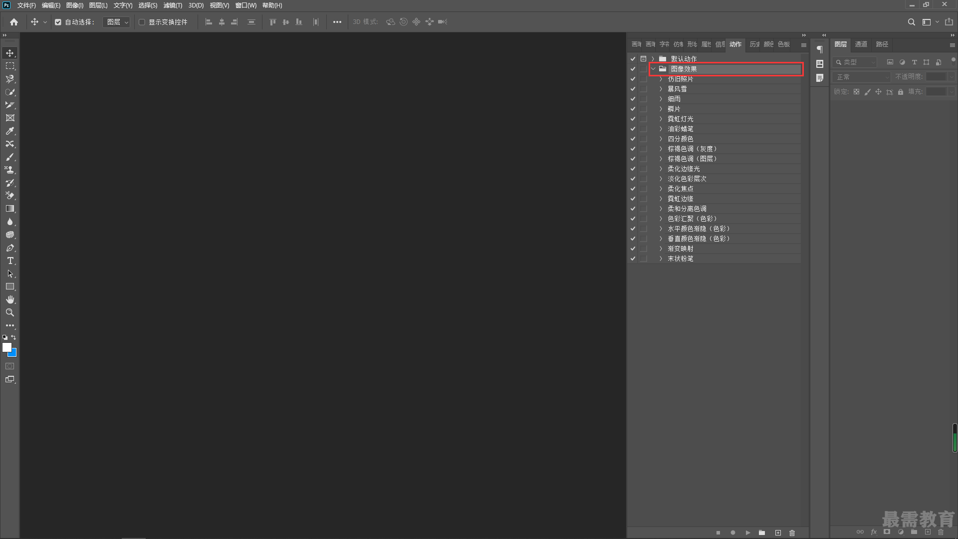The height and width of the screenshot is (539, 958).
Task: Create new action icon
Action: click(778, 533)
